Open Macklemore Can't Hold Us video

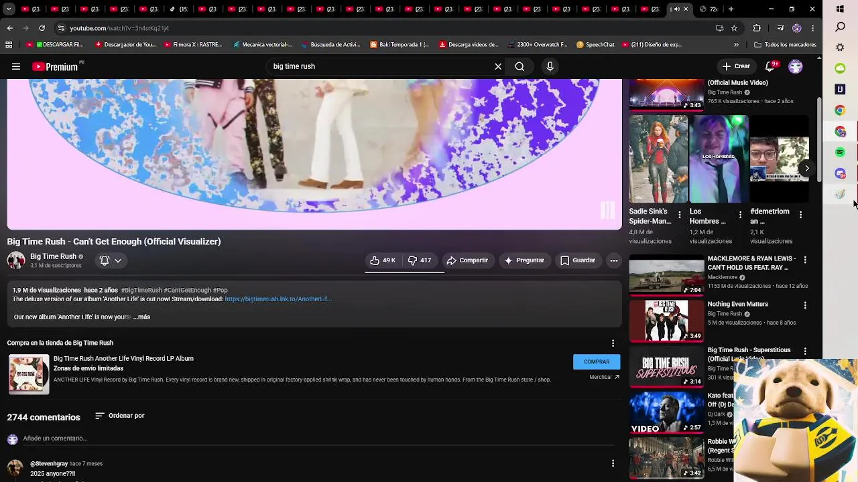pyautogui.click(x=666, y=276)
